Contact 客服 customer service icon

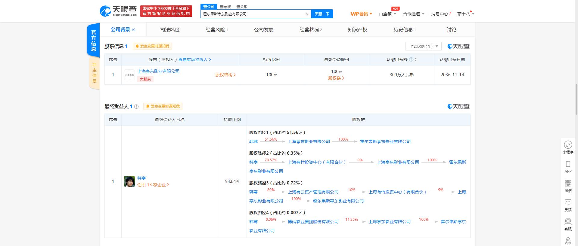[568, 224]
